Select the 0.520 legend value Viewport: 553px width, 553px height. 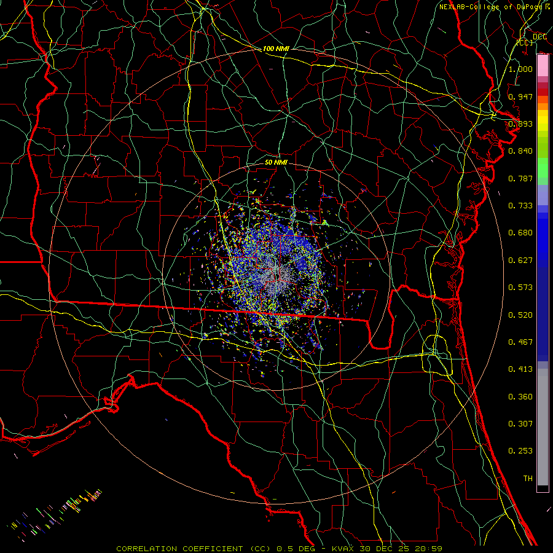tap(520, 315)
